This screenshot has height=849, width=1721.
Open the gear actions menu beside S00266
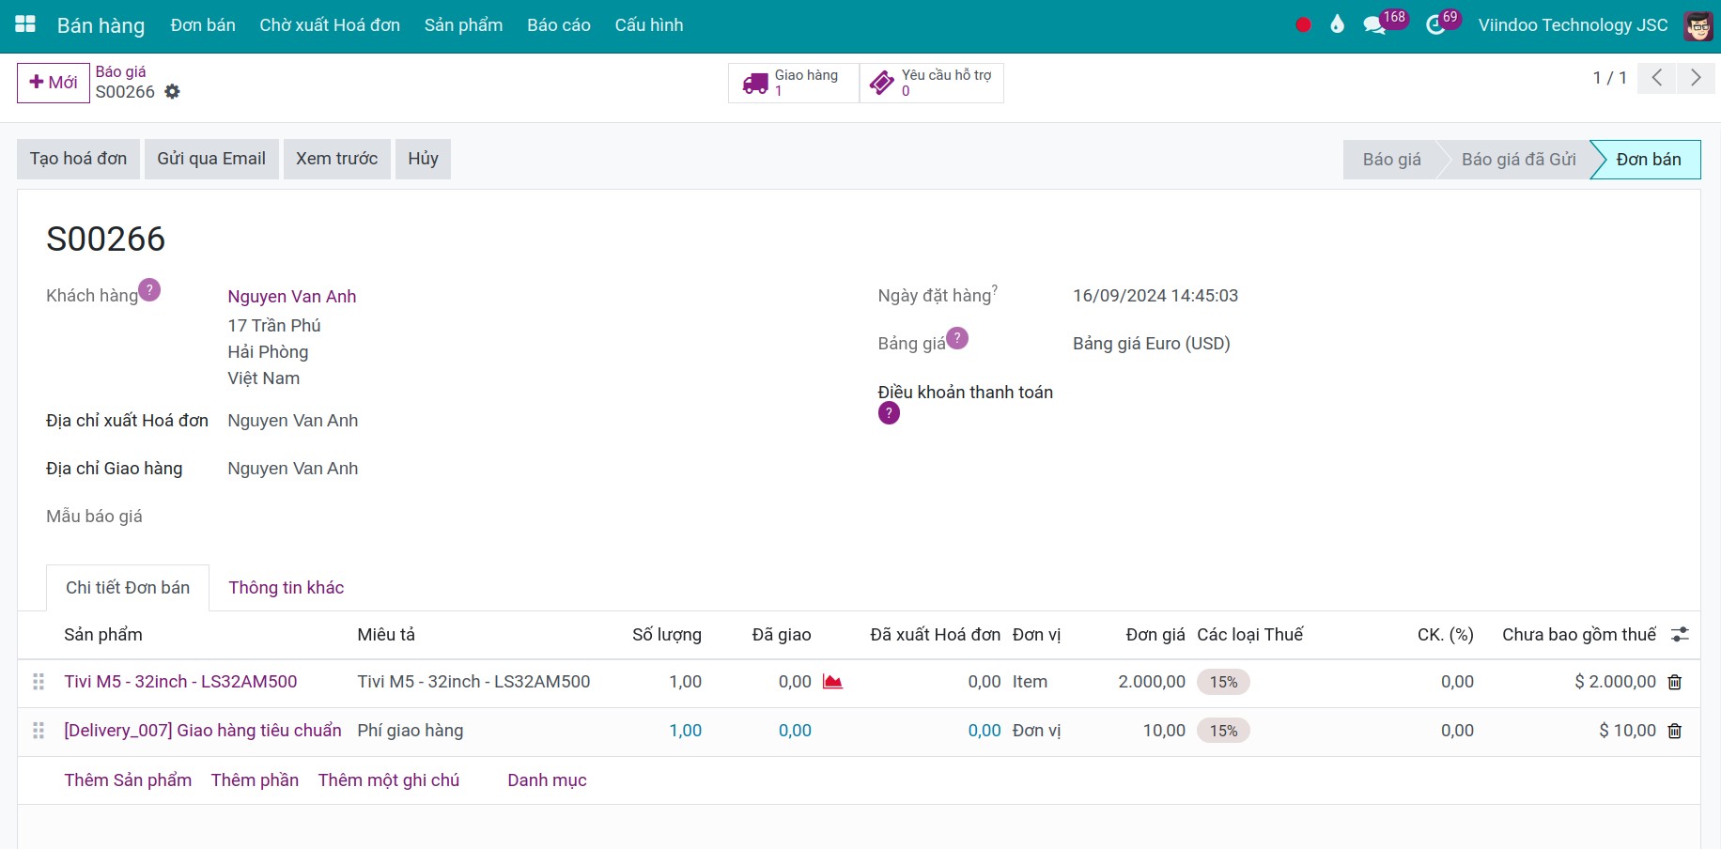[172, 92]
